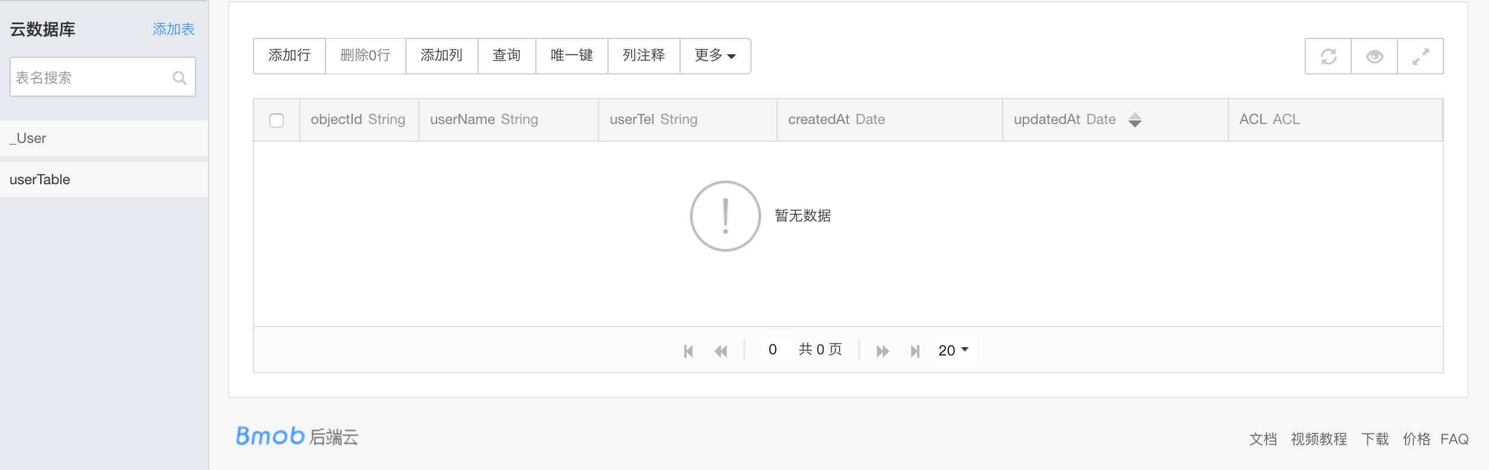The width and height of the screenshot is (1489, 470).
Task: Go to first page icon
Action: (x=688, y=351)
